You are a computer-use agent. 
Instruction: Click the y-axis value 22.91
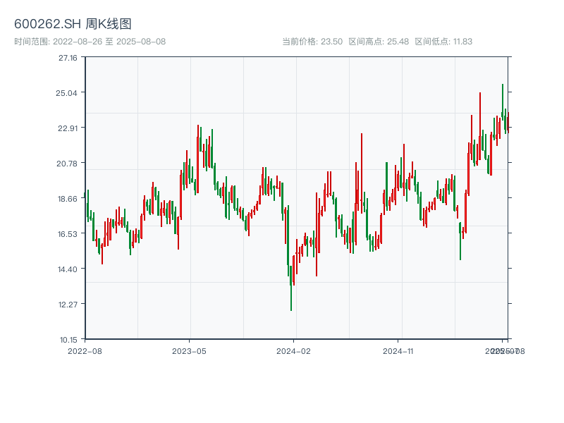[x=68, y=128]
